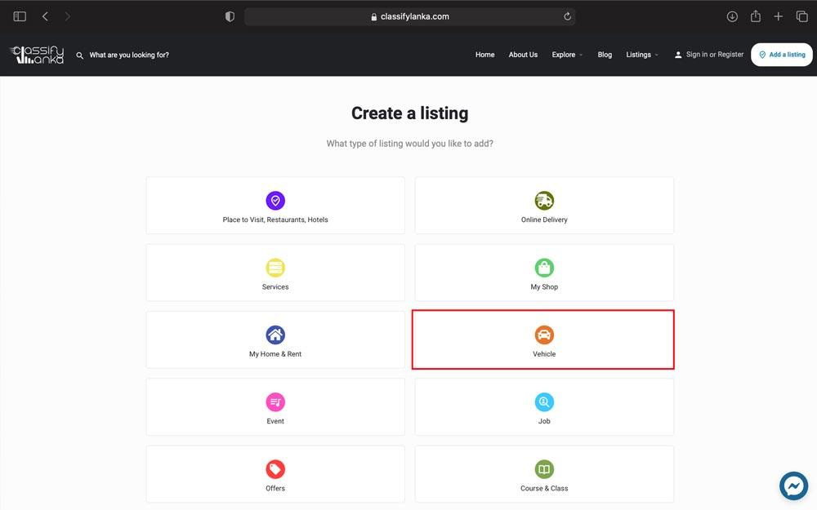817x510 pixels.
Task: Click the Add a listing button
Action: [782, 55]
